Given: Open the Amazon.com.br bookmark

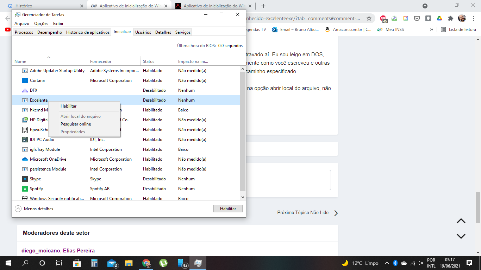Looking at the screenshot, I should pyautogui.click(x=348, y=30).
